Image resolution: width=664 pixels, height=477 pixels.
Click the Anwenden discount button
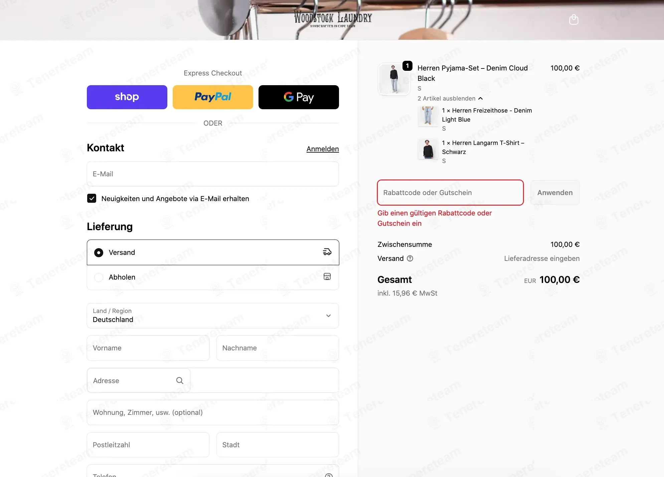555,193
